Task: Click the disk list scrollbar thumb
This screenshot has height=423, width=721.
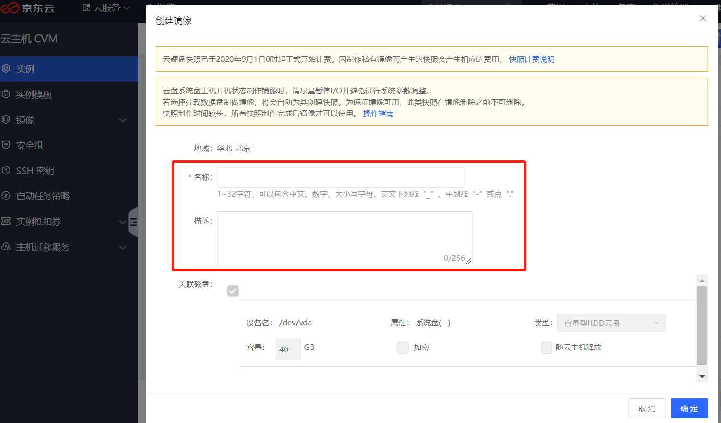Action: point(702,325)
